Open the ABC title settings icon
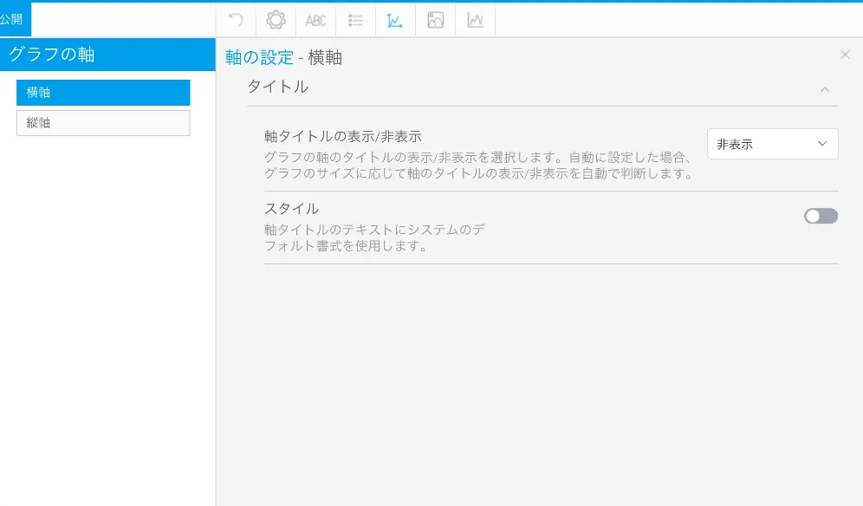Image resolution: width=863 pixels, height=506 pixels. click(x=315, y=20)
